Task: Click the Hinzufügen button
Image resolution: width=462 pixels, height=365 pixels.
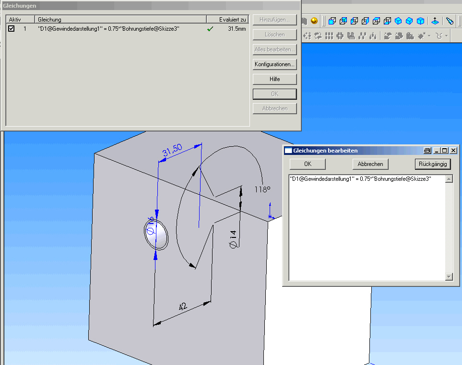Action: [x=274, y=20]
